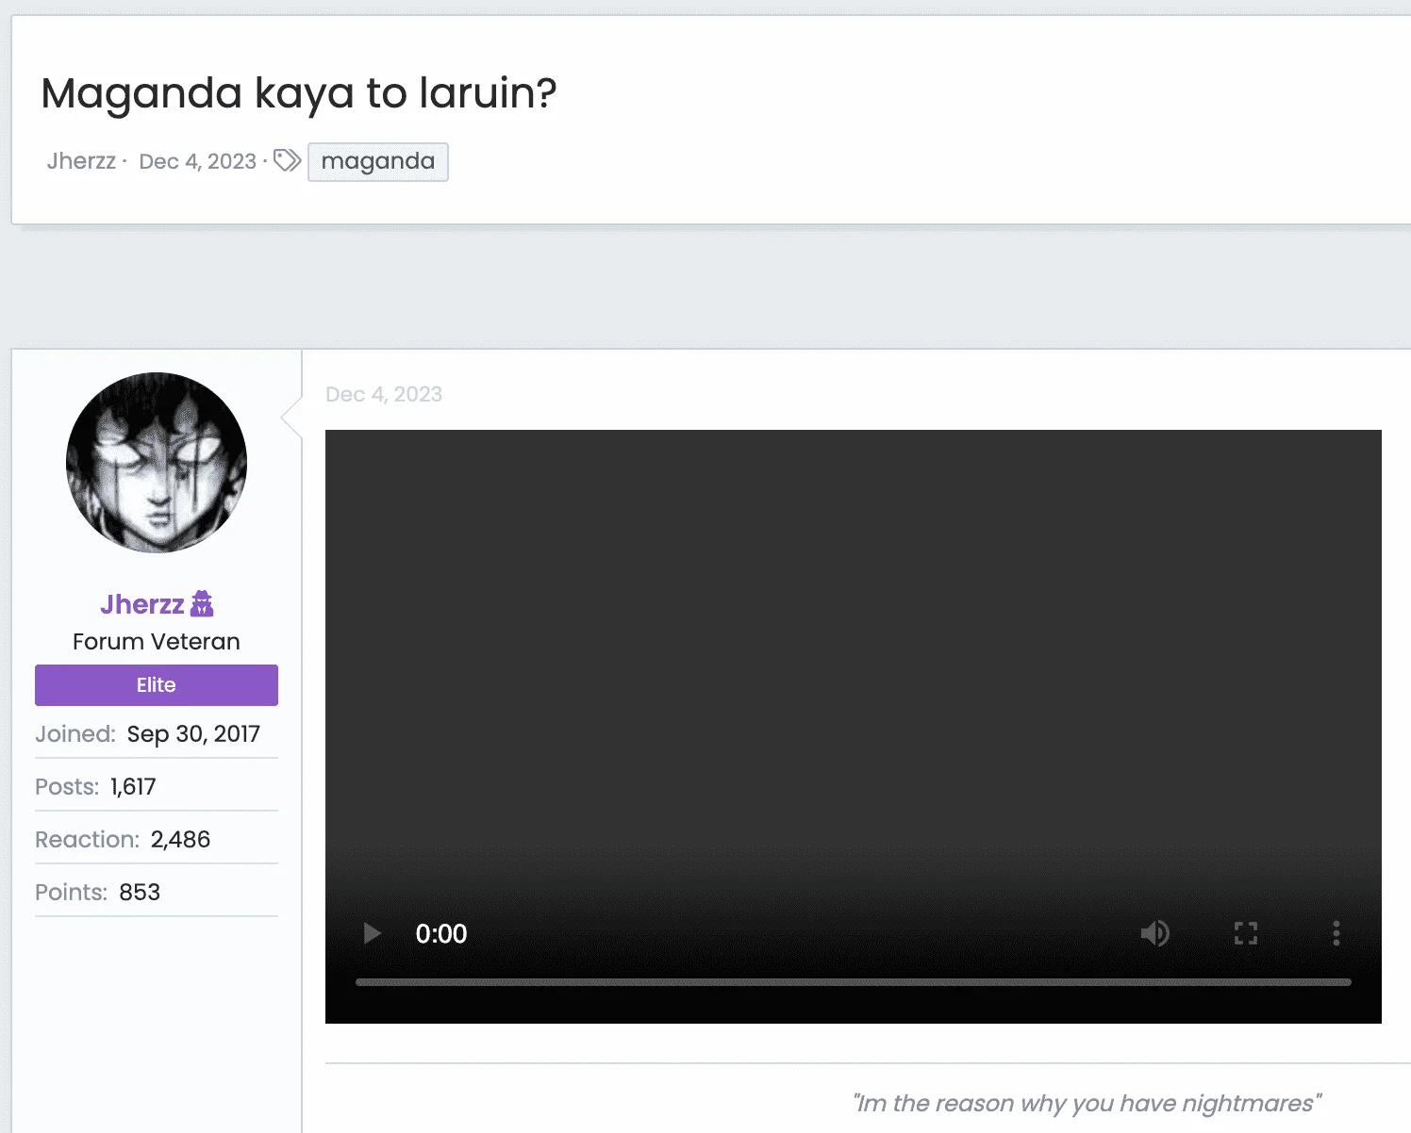Click the Posts count '1,617'
The height and width of the screenshot is (1133, 1411).
133,787
